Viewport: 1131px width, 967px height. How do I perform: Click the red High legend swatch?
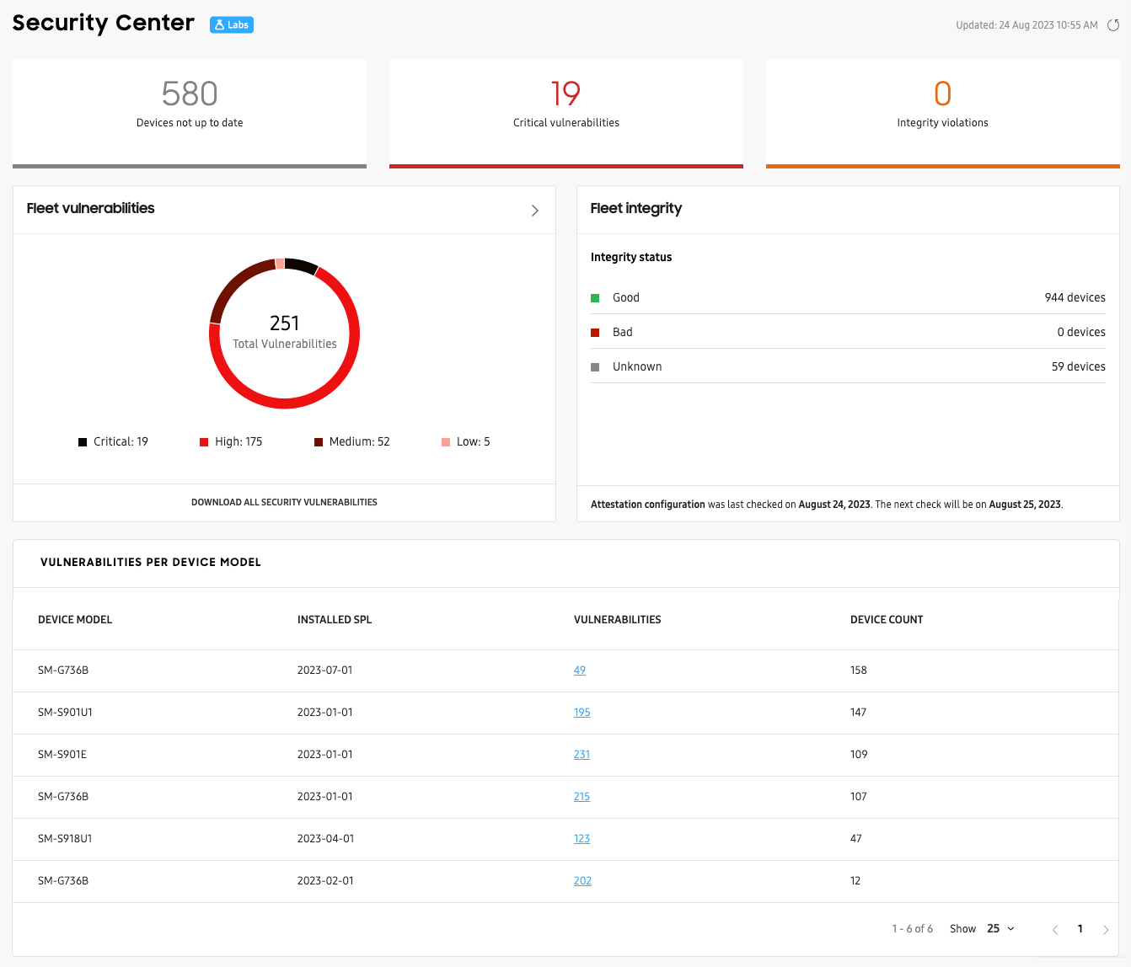pyautogui.click(x=204, y=442)
